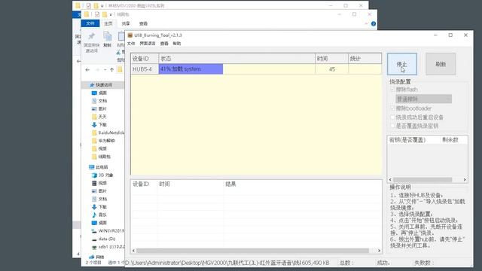Click the blue help icon in Explorer ribbon
The image size is (482, 271).
point(374,23)
